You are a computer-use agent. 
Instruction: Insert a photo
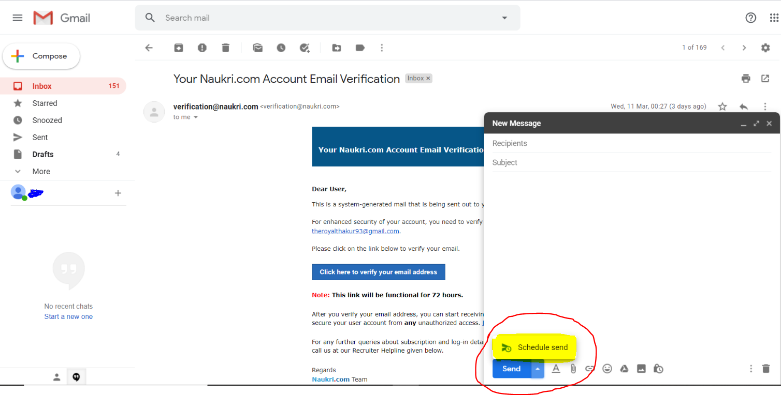tap(641, 369)
